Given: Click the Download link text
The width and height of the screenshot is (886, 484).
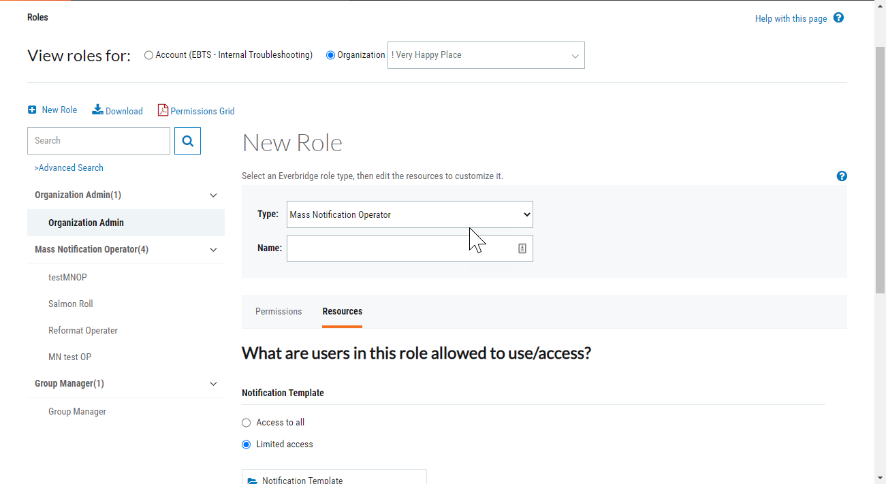Looking at the screenshot, I should (124, 111).
